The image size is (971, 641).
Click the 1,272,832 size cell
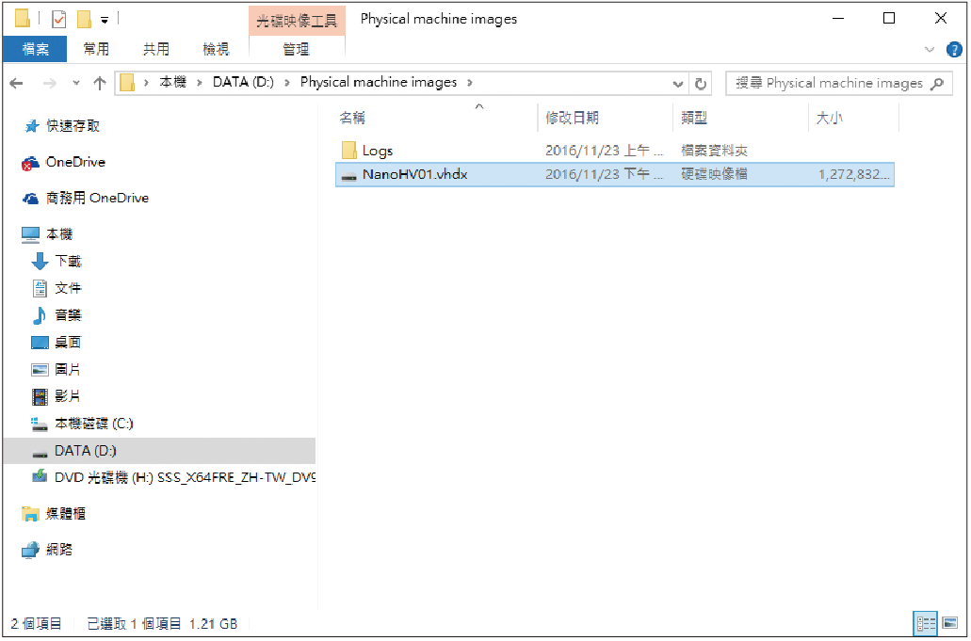tap(854, 174)
